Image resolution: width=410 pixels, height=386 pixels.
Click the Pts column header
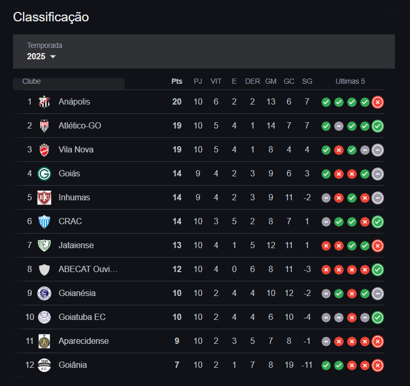click(177, 81)
